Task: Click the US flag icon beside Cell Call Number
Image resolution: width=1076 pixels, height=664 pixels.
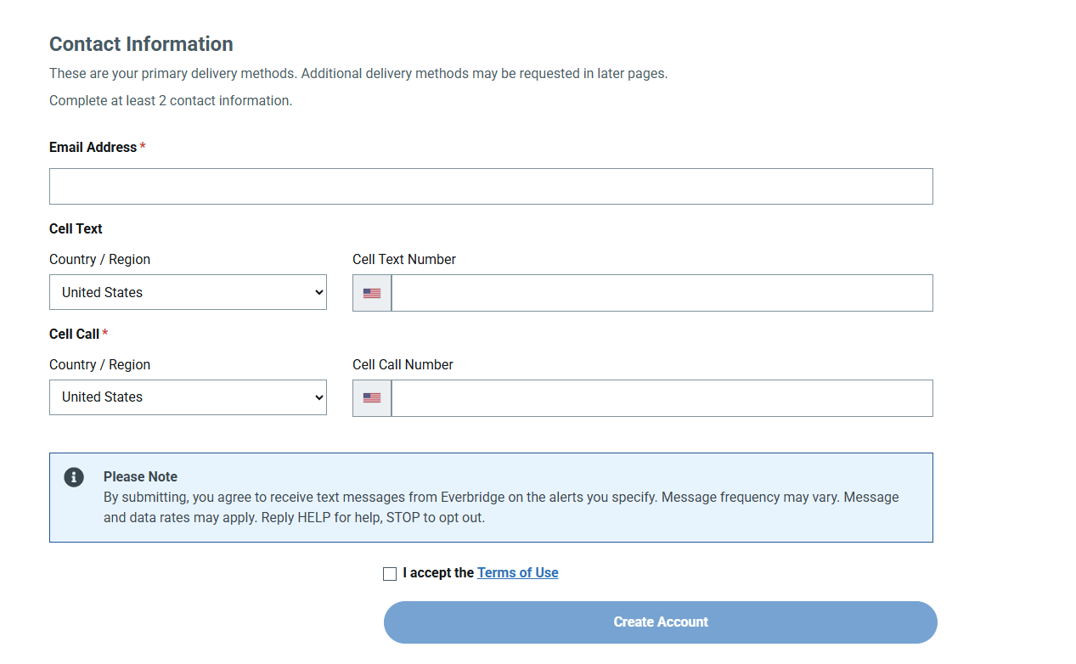Action: (371, 397)
